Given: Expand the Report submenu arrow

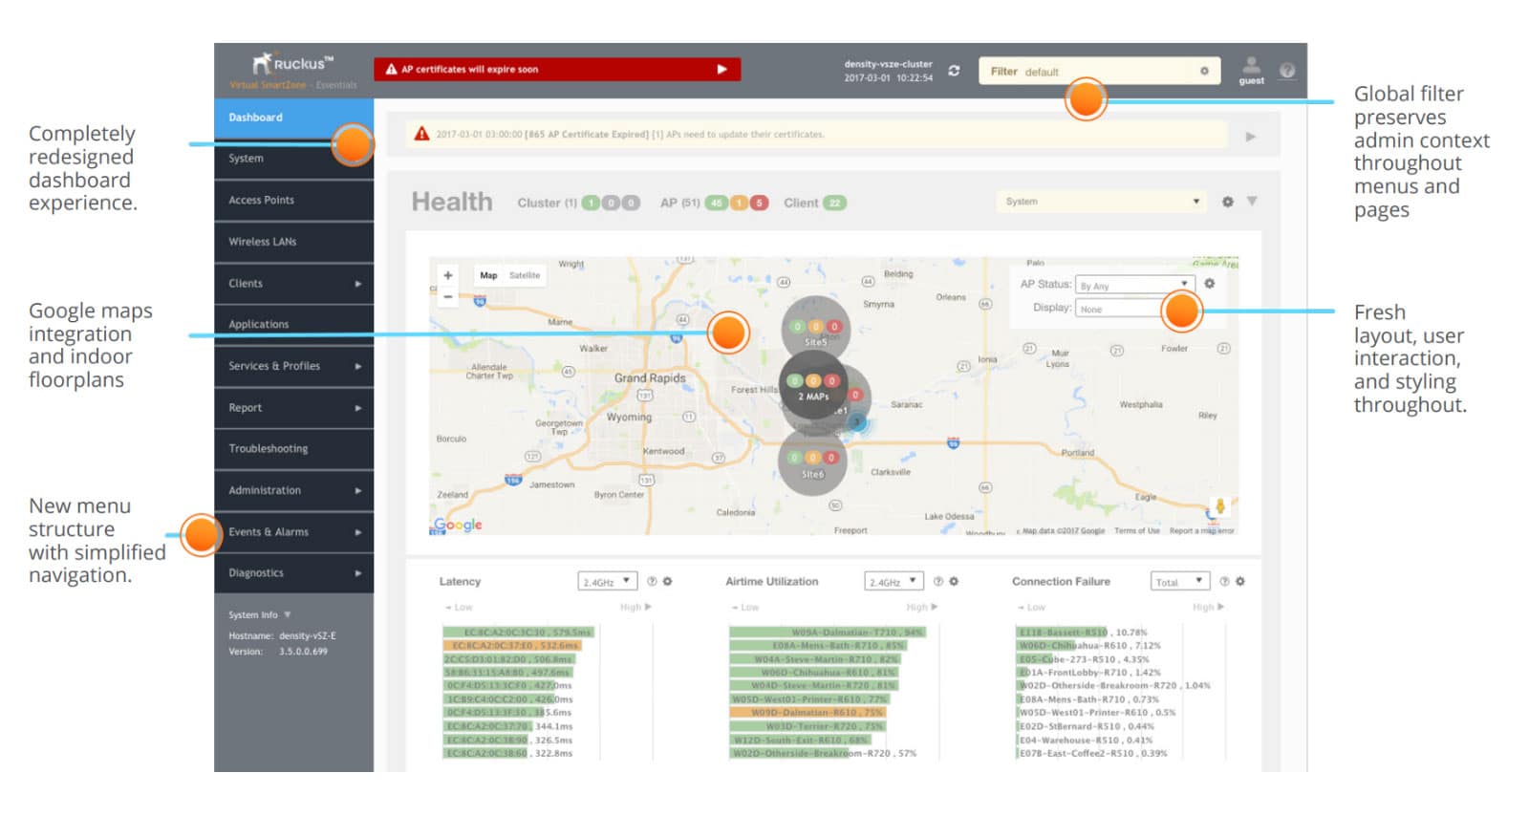Looking at the screenshot, I should point(358,408).
